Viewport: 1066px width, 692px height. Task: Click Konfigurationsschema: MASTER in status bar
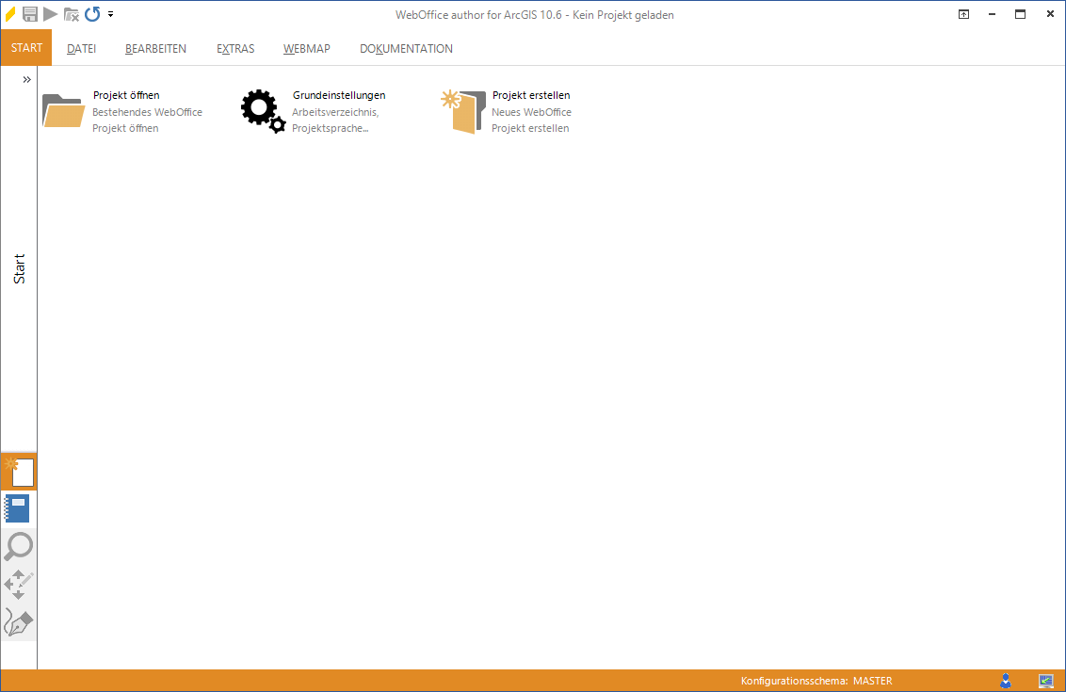(x=816, y=681)
